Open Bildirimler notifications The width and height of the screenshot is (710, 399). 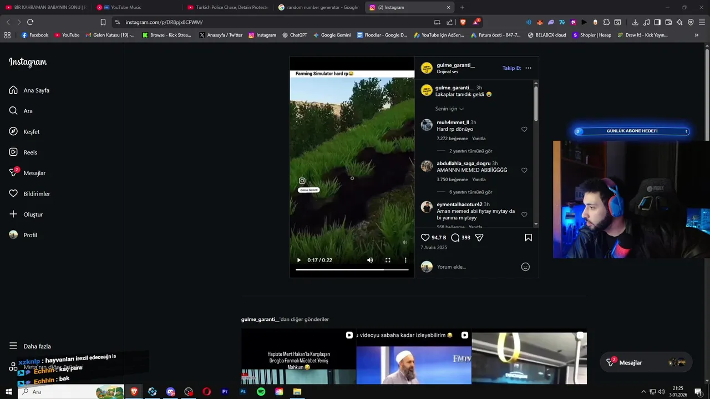(29, 193)
